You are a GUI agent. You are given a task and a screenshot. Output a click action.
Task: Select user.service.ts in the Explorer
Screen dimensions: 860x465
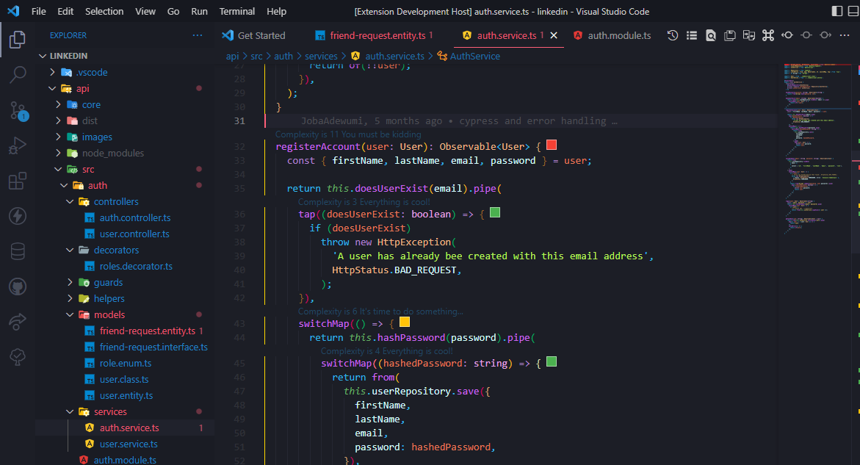pyautogui.click(x=126, y=444)
